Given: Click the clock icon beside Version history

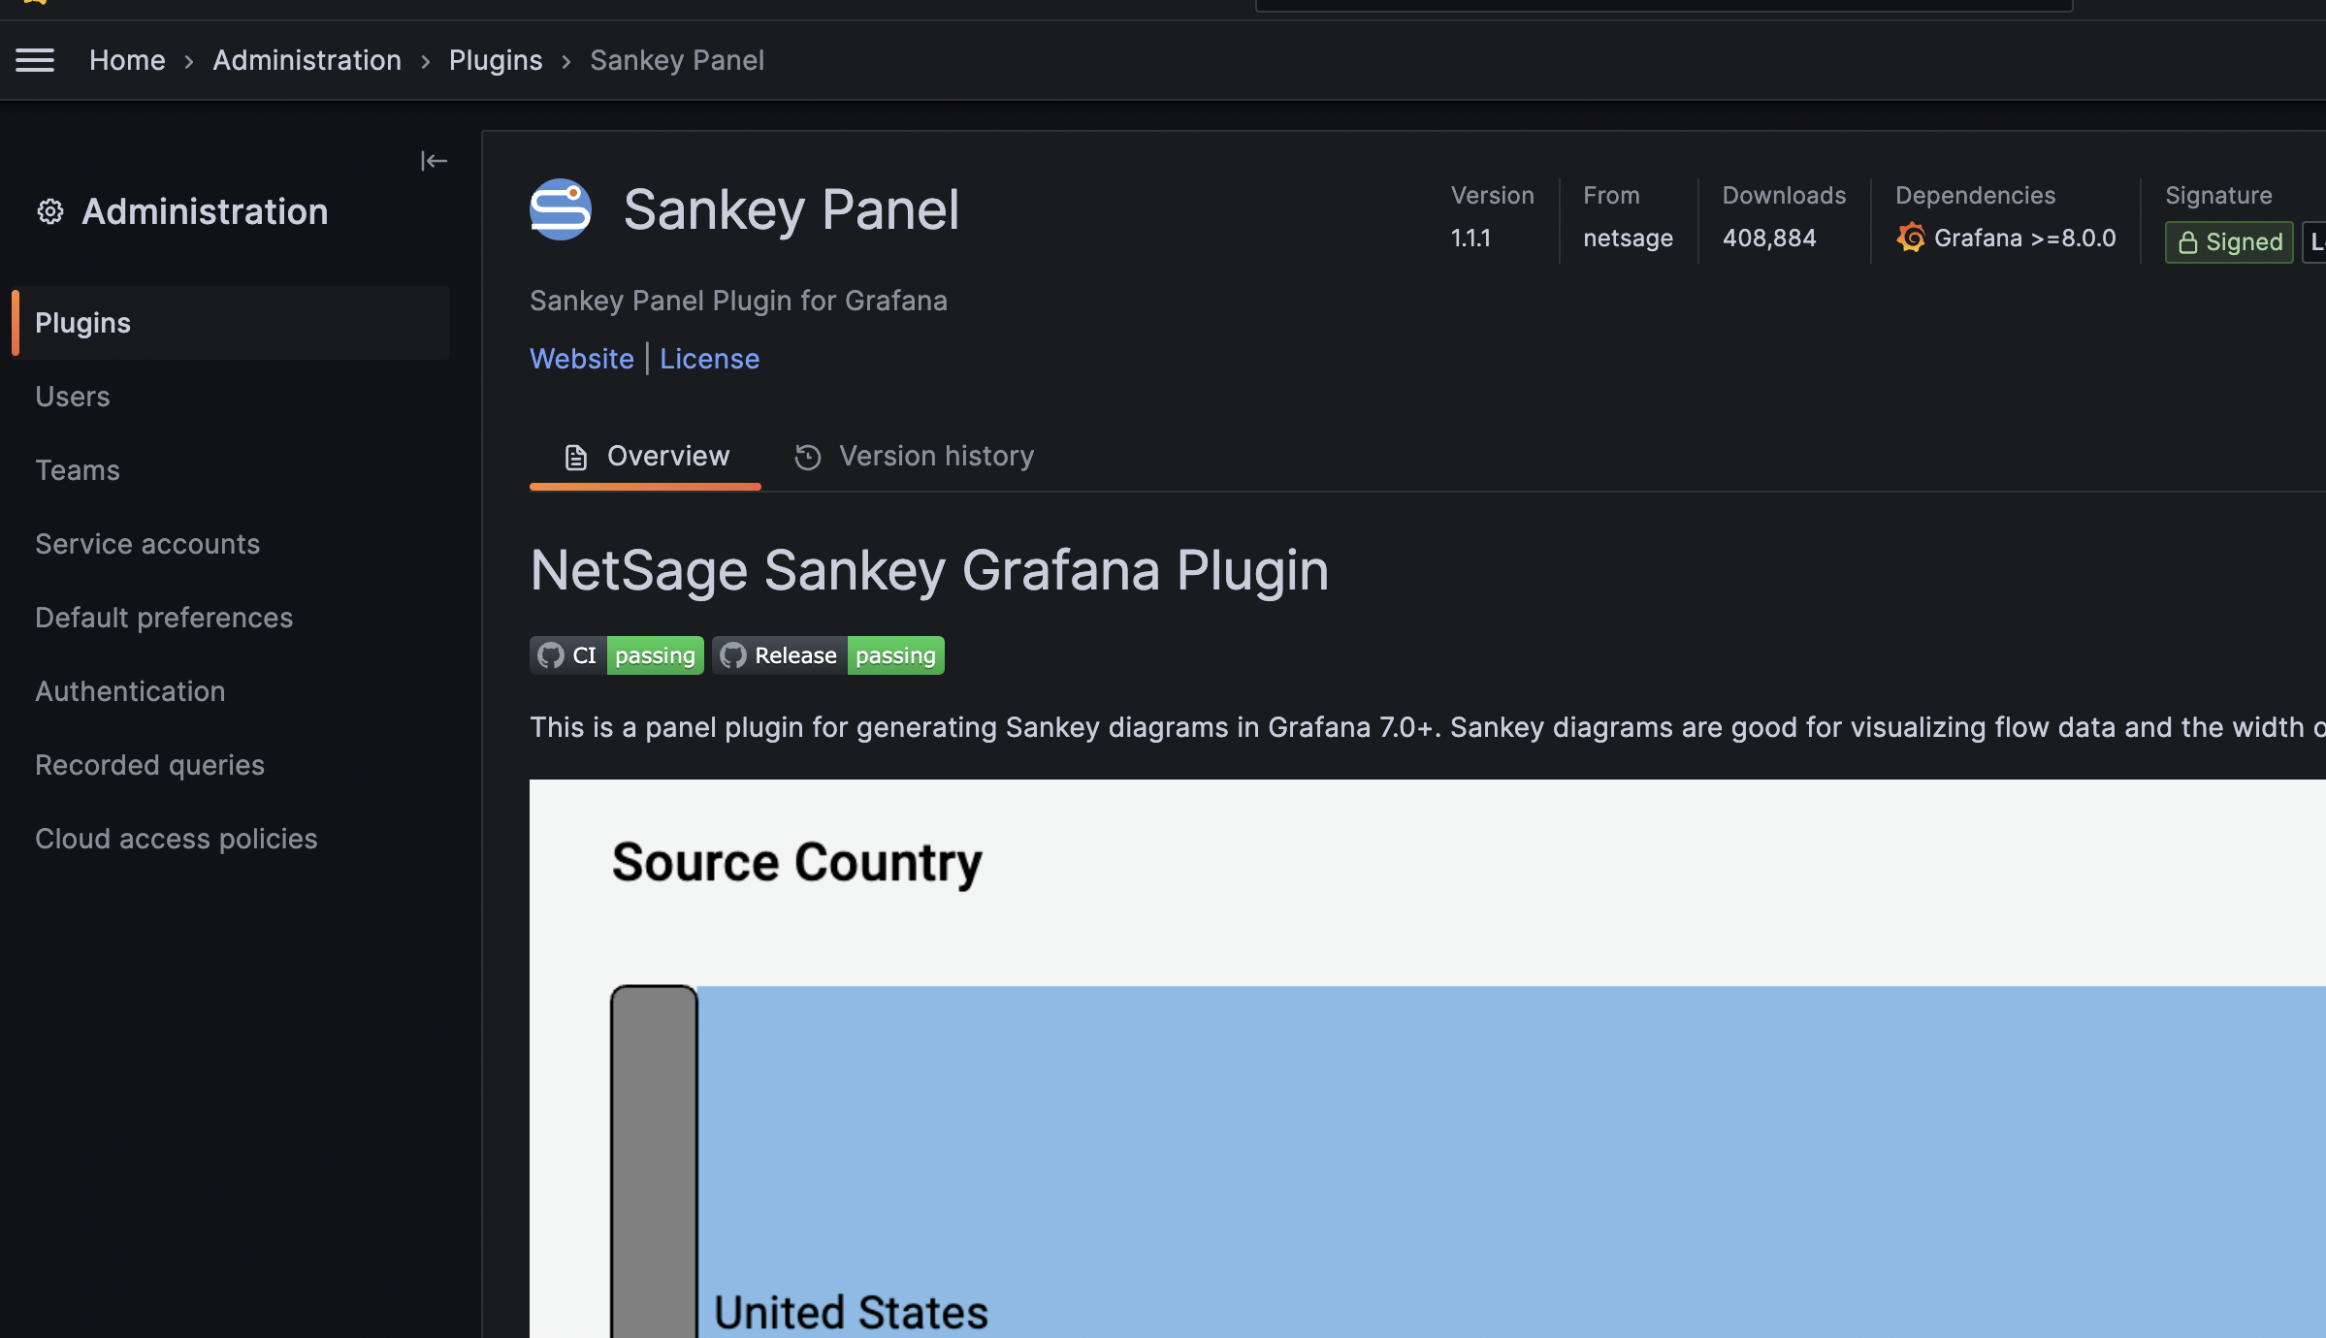Looking at the screenshot, I should [x=808, y=456].
